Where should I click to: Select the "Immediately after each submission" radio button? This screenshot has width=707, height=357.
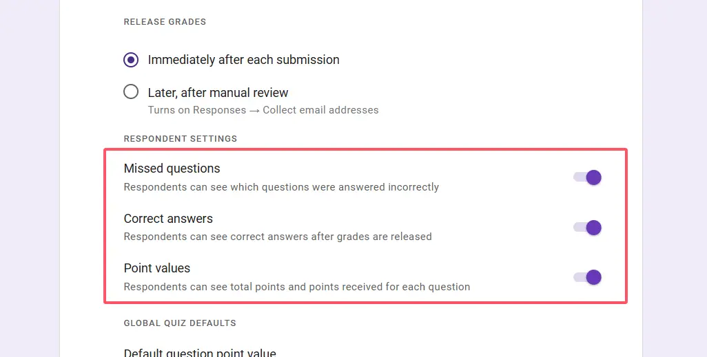[x=131, y=60]
